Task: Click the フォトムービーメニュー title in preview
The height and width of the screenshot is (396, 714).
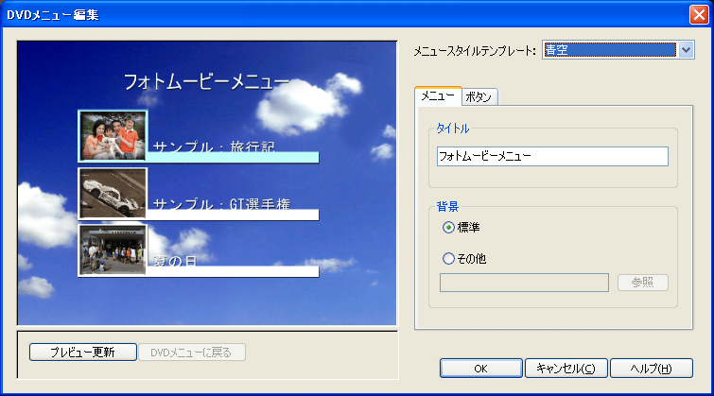Action: coord(206,82)
